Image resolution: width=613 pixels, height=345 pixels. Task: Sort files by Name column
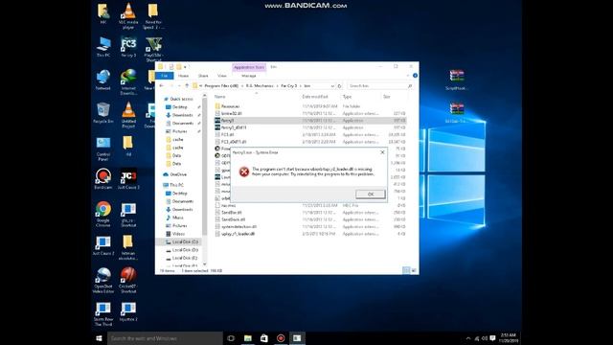pyautogui.click(x=219, y=97)
